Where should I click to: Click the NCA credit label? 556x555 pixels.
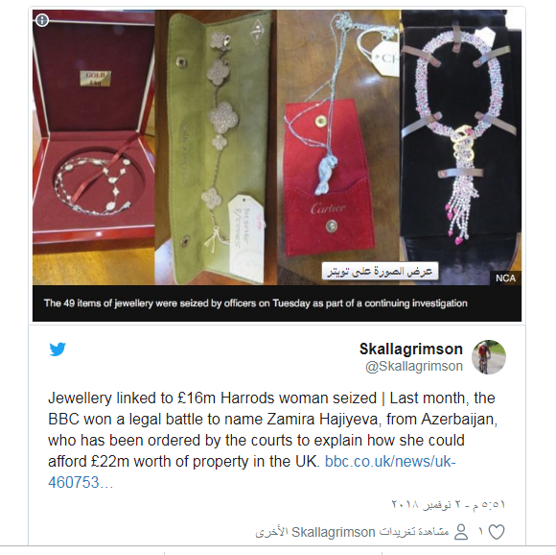[505, 278]
